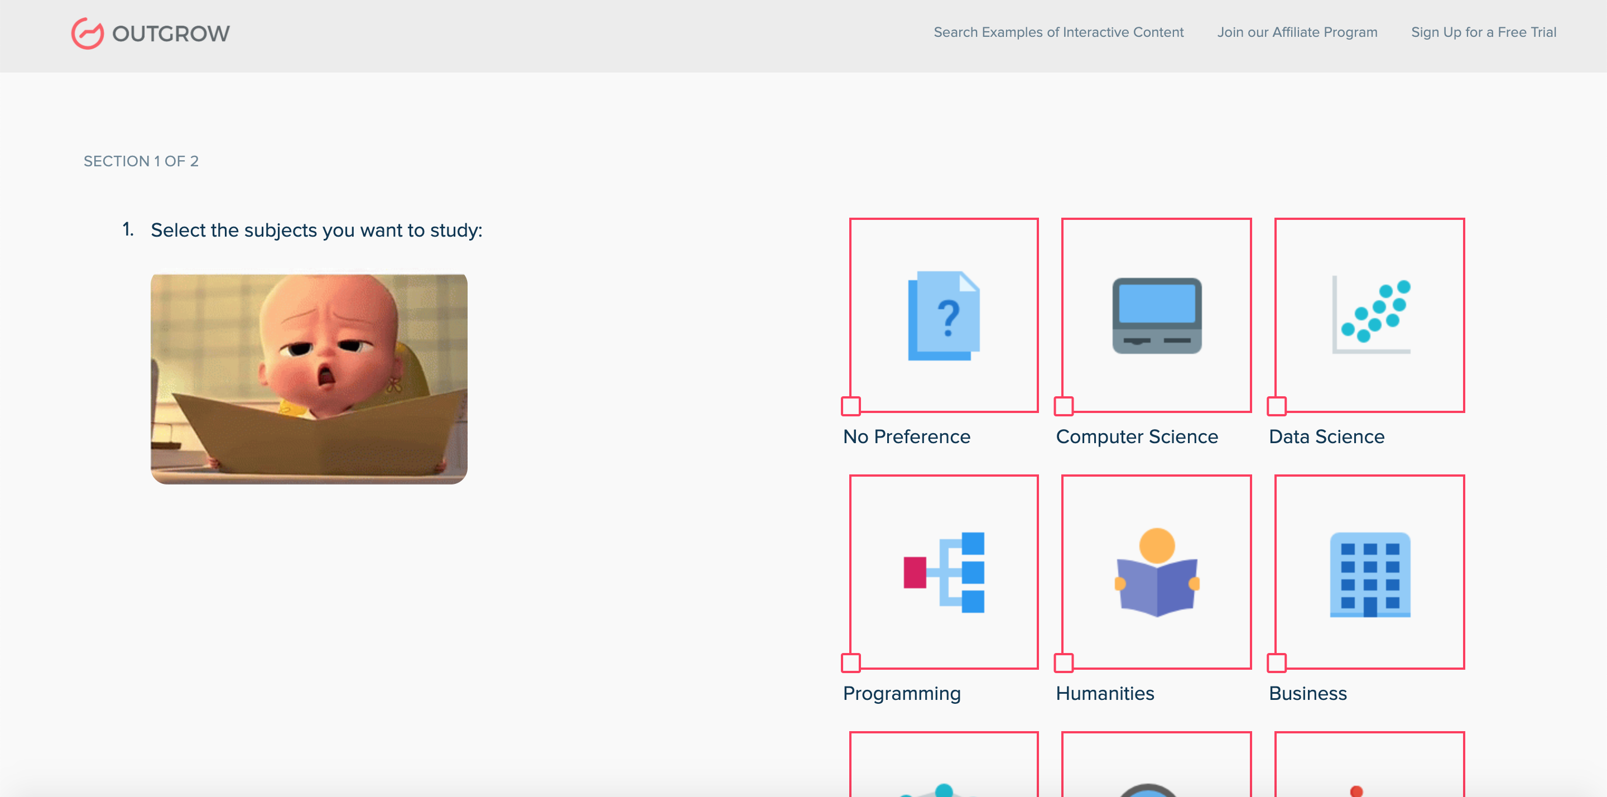Tick the Business checkbox
Viewport: 1607px width, 797px height.
(x=1276, y=663)
